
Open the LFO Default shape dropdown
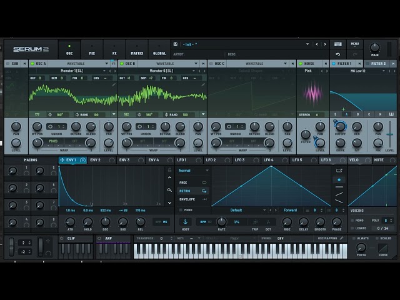click(239, 210)
